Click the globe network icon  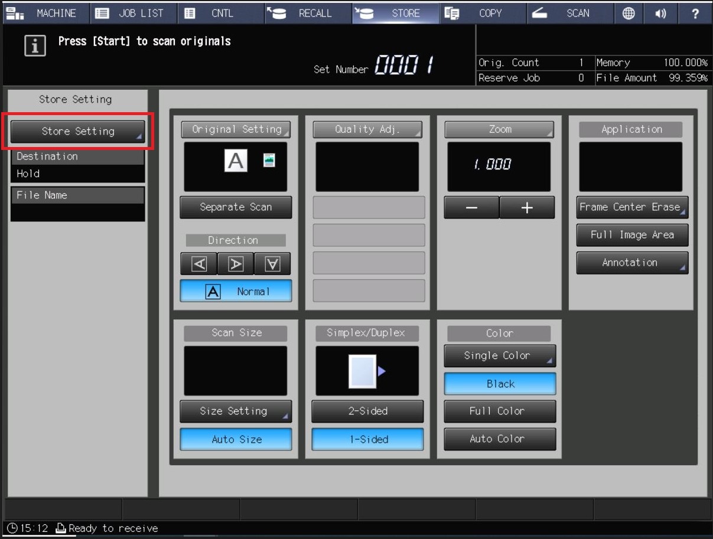pos(629,13)
